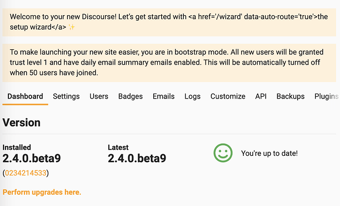Click the latest version 2.4.0.beta9 under Latest
This screenshot has width=340, height=206.
[137, 158]
